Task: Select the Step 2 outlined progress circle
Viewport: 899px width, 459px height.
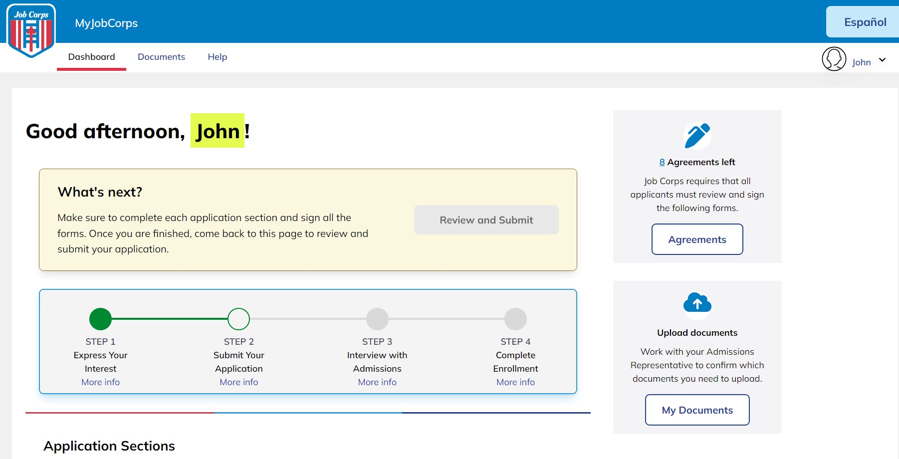Action: (x=238, y=319)
